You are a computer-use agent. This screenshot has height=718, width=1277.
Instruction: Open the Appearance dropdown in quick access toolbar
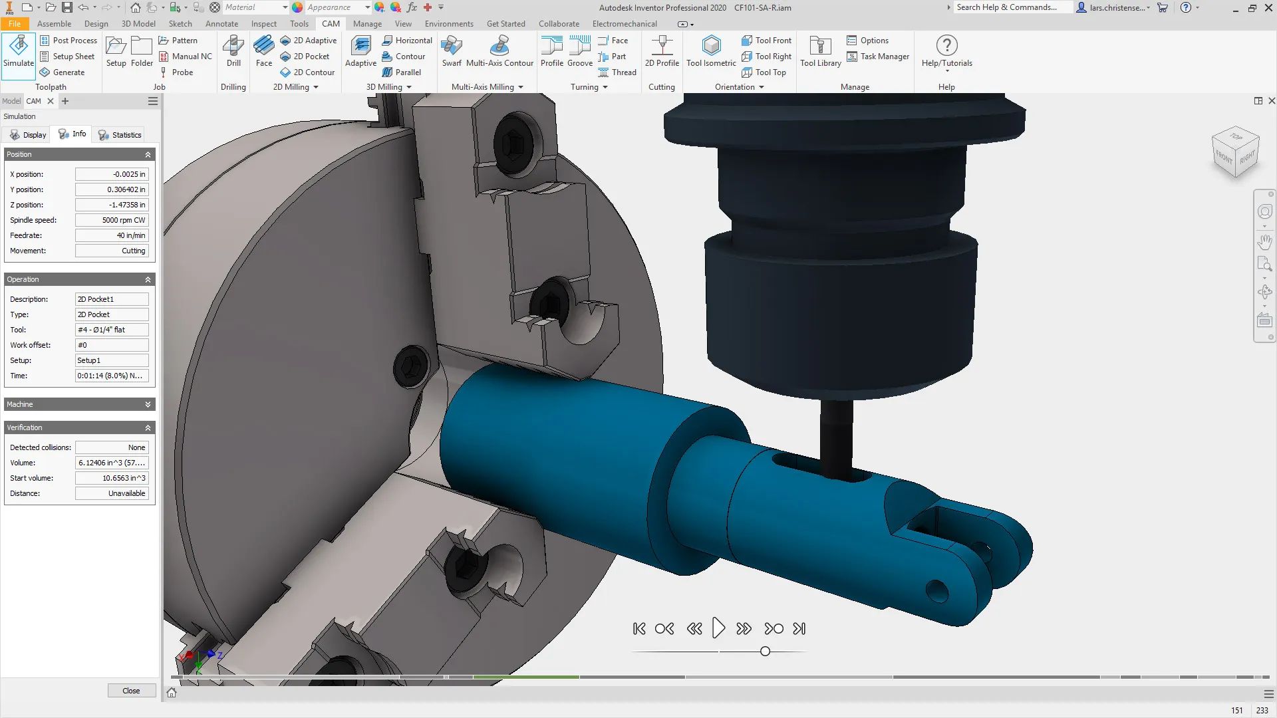click(x=368, y=7)
